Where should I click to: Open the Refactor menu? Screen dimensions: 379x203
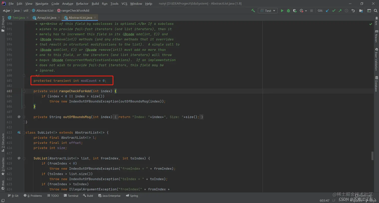[82, 4]
